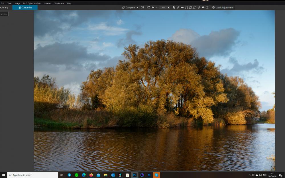Pick the white balance eyedropper tool
The image size is (285, 178).
point(178,7)
